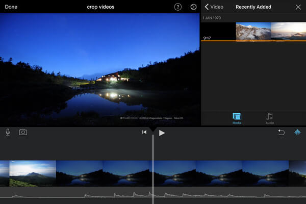Screen dimensions: 306x204
Task: Toggle audio waveforms display
Action: click(297, 132)
